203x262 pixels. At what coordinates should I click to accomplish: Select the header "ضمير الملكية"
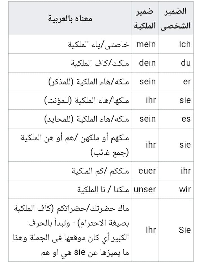point(145,18)
